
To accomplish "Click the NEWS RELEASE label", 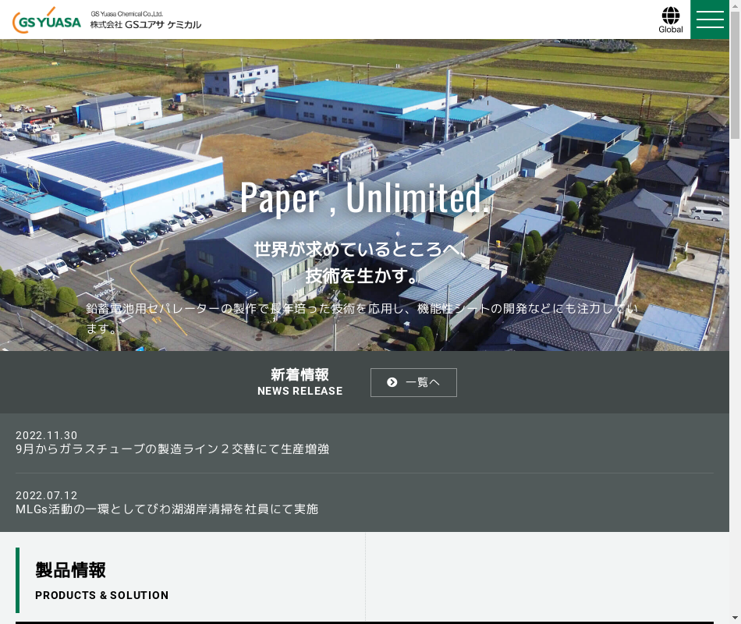I will [x=300, y=391].
